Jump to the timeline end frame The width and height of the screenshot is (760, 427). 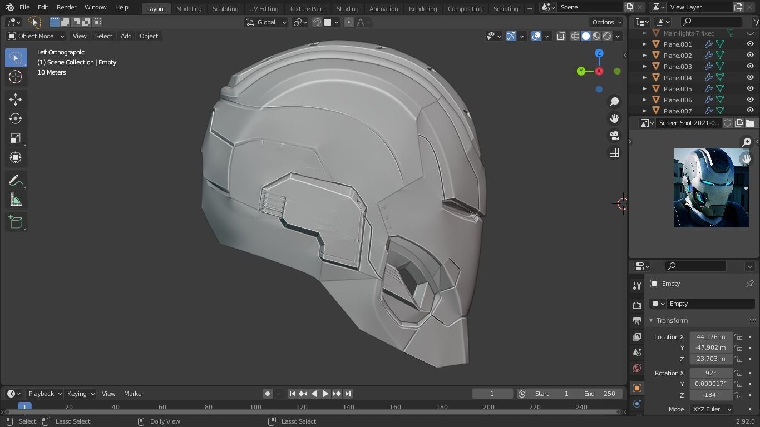pos(348,394)
